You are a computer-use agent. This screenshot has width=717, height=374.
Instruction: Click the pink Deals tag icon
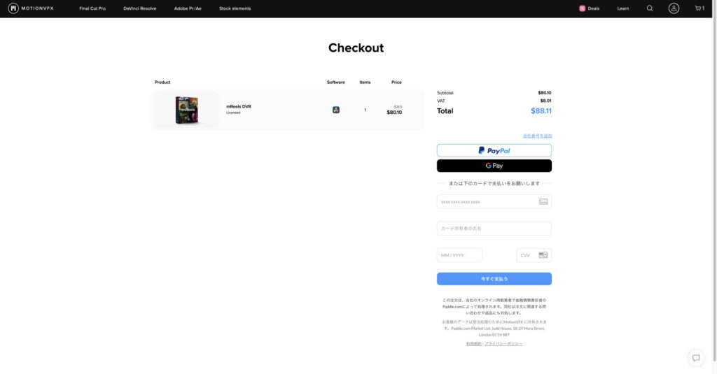pos(582,8)
